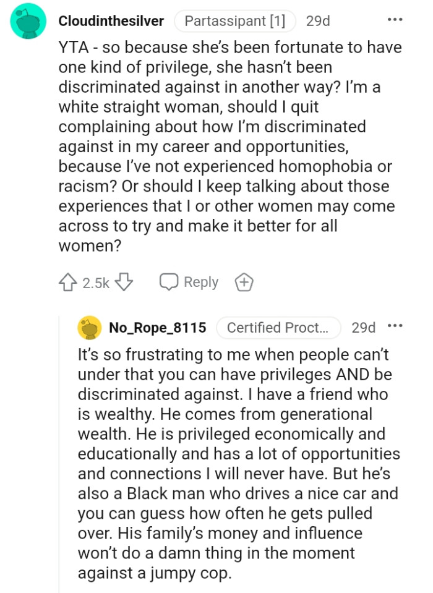This screenshot has height=593, width=433.
Task: Open the three-dot menu on Cloudinthesilver's comment
Action: pyautogui.click(x=397, y=19)
